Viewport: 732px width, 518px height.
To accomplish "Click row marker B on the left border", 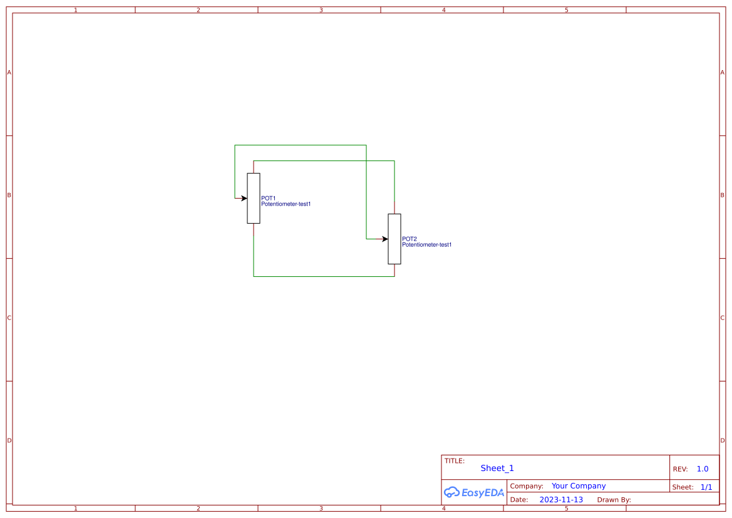I will pos(9,195).
